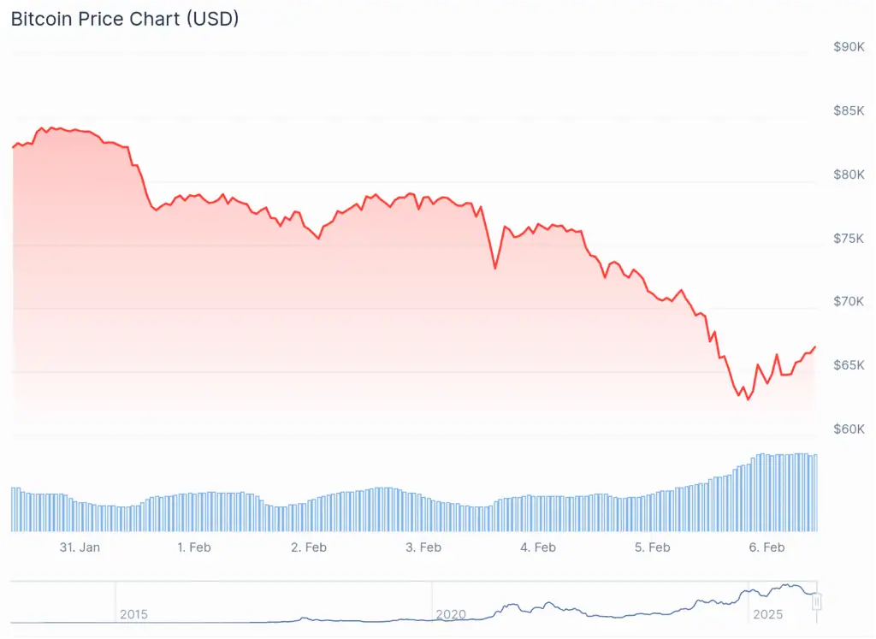This screenshot has width=876, height=639.
Task: Click the 2020 label in the navigator
Action: pyautogui.click(x=450, y=614)
